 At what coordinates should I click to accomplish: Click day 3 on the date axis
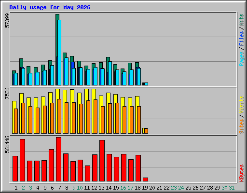coord(30,188)
